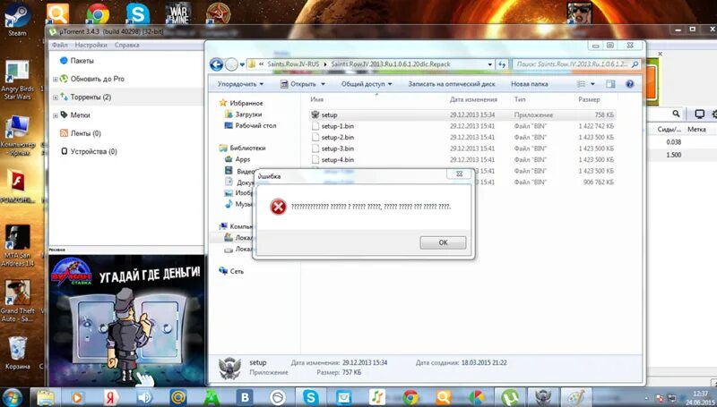Screen dimensions: 717x407
Task: Open the address bar history dropdown
Action: pyautogui.click(x=489, y=64)
